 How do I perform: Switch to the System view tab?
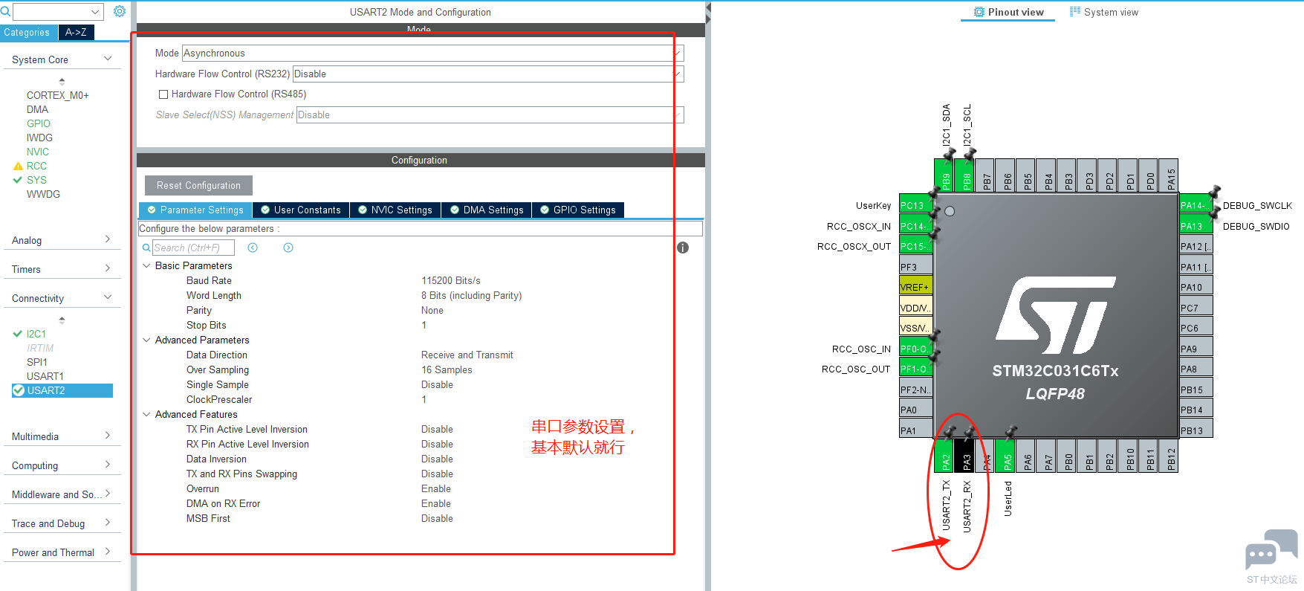tap(1103, 12)
